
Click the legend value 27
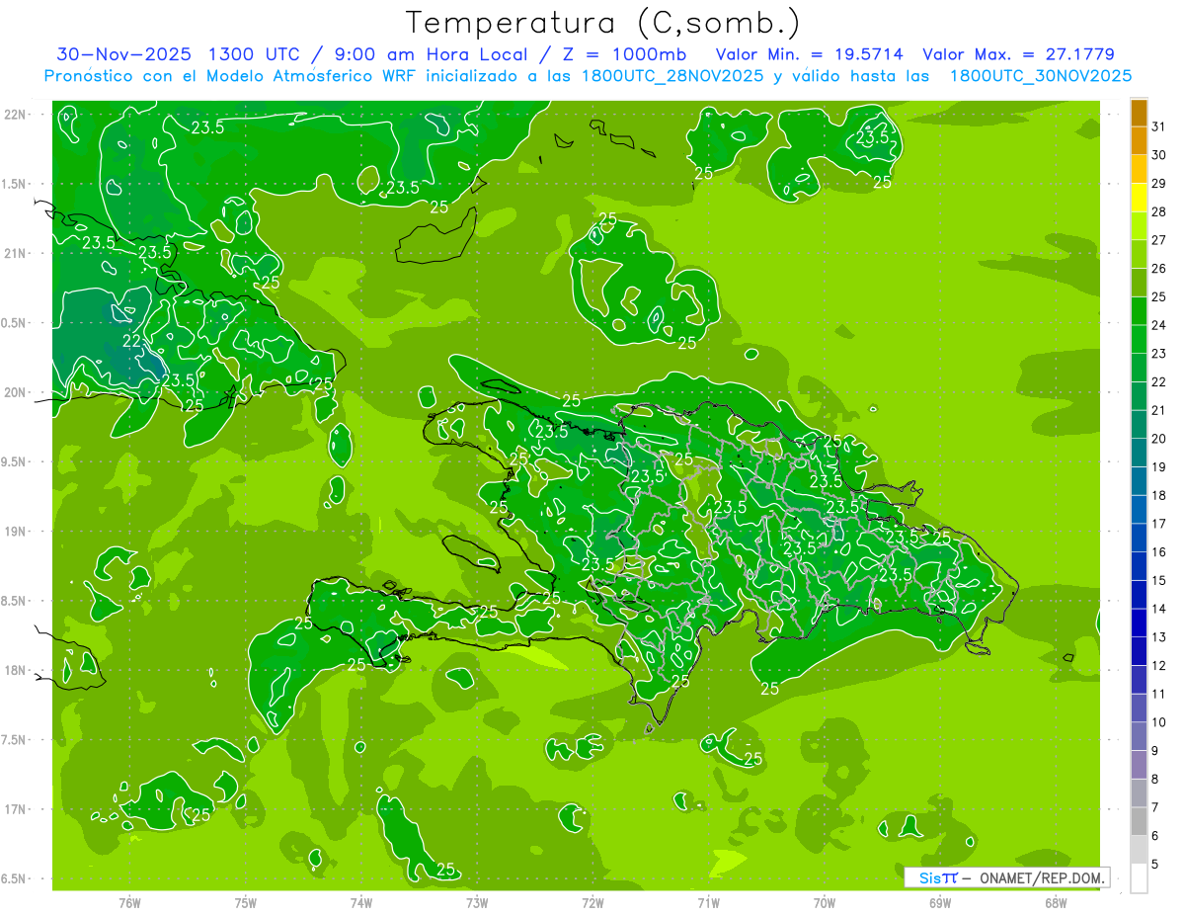coord(1159,240)
